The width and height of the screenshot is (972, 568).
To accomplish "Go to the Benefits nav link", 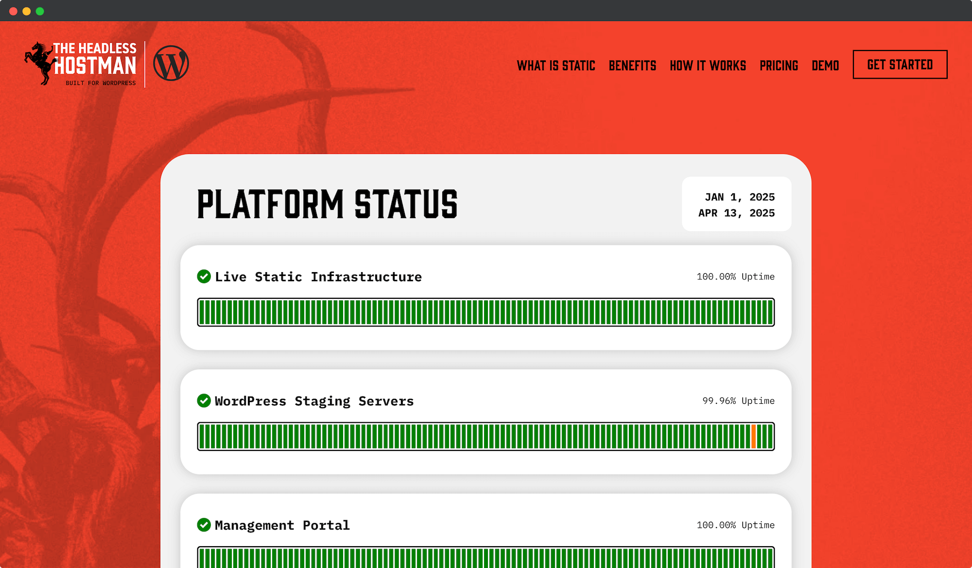I will pyautogui.click(x=632, y=66).
